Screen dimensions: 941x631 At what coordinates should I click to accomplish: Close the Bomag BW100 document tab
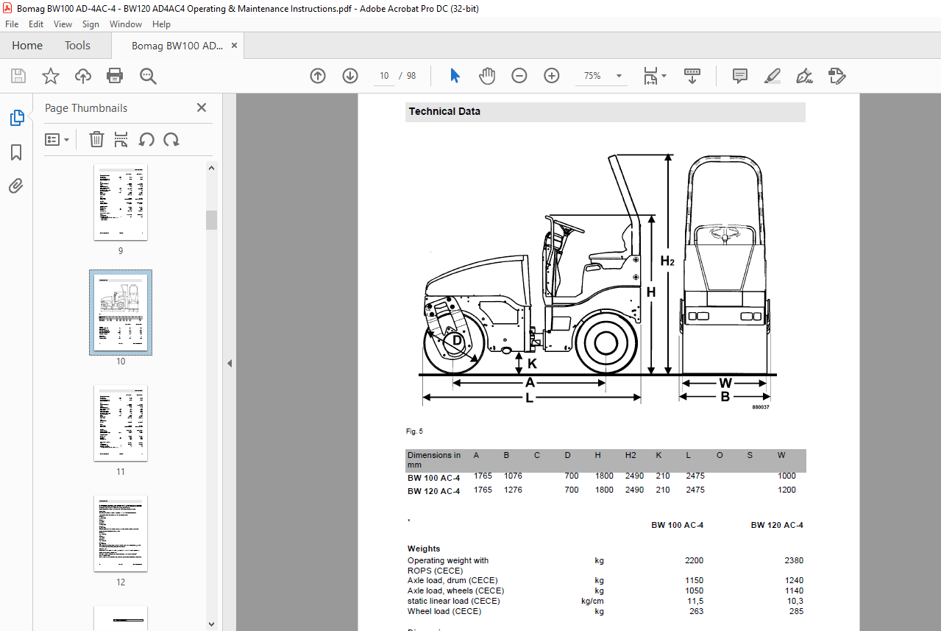click(234, 46)
